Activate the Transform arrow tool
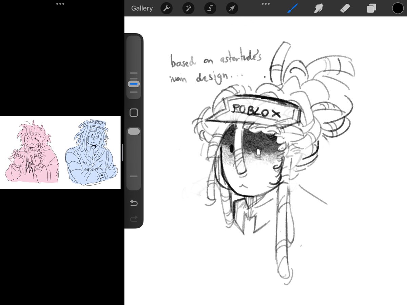 pyautogui.click(x=232, y=8)
